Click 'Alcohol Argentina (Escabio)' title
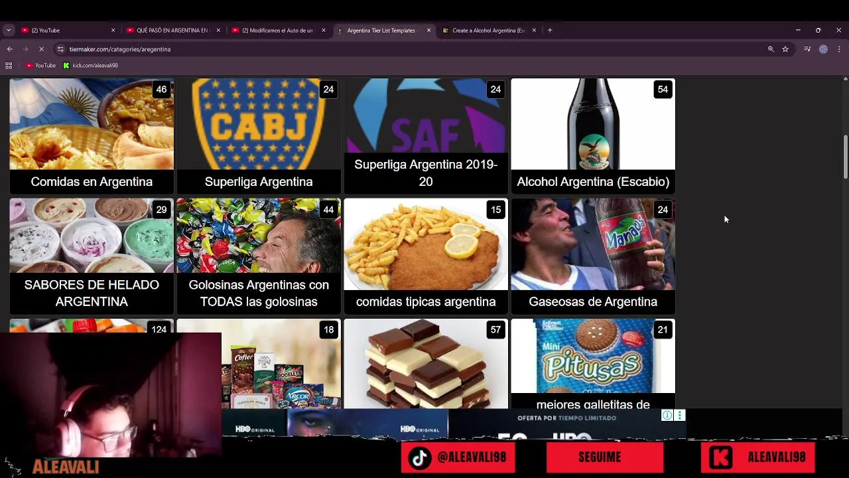Image resolution: width=849 pixels, height=478 pixels. click(x=593, y=181)
